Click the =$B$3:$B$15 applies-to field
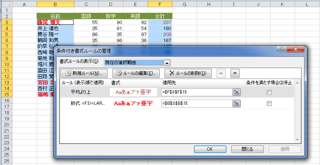 coord(196,103)
